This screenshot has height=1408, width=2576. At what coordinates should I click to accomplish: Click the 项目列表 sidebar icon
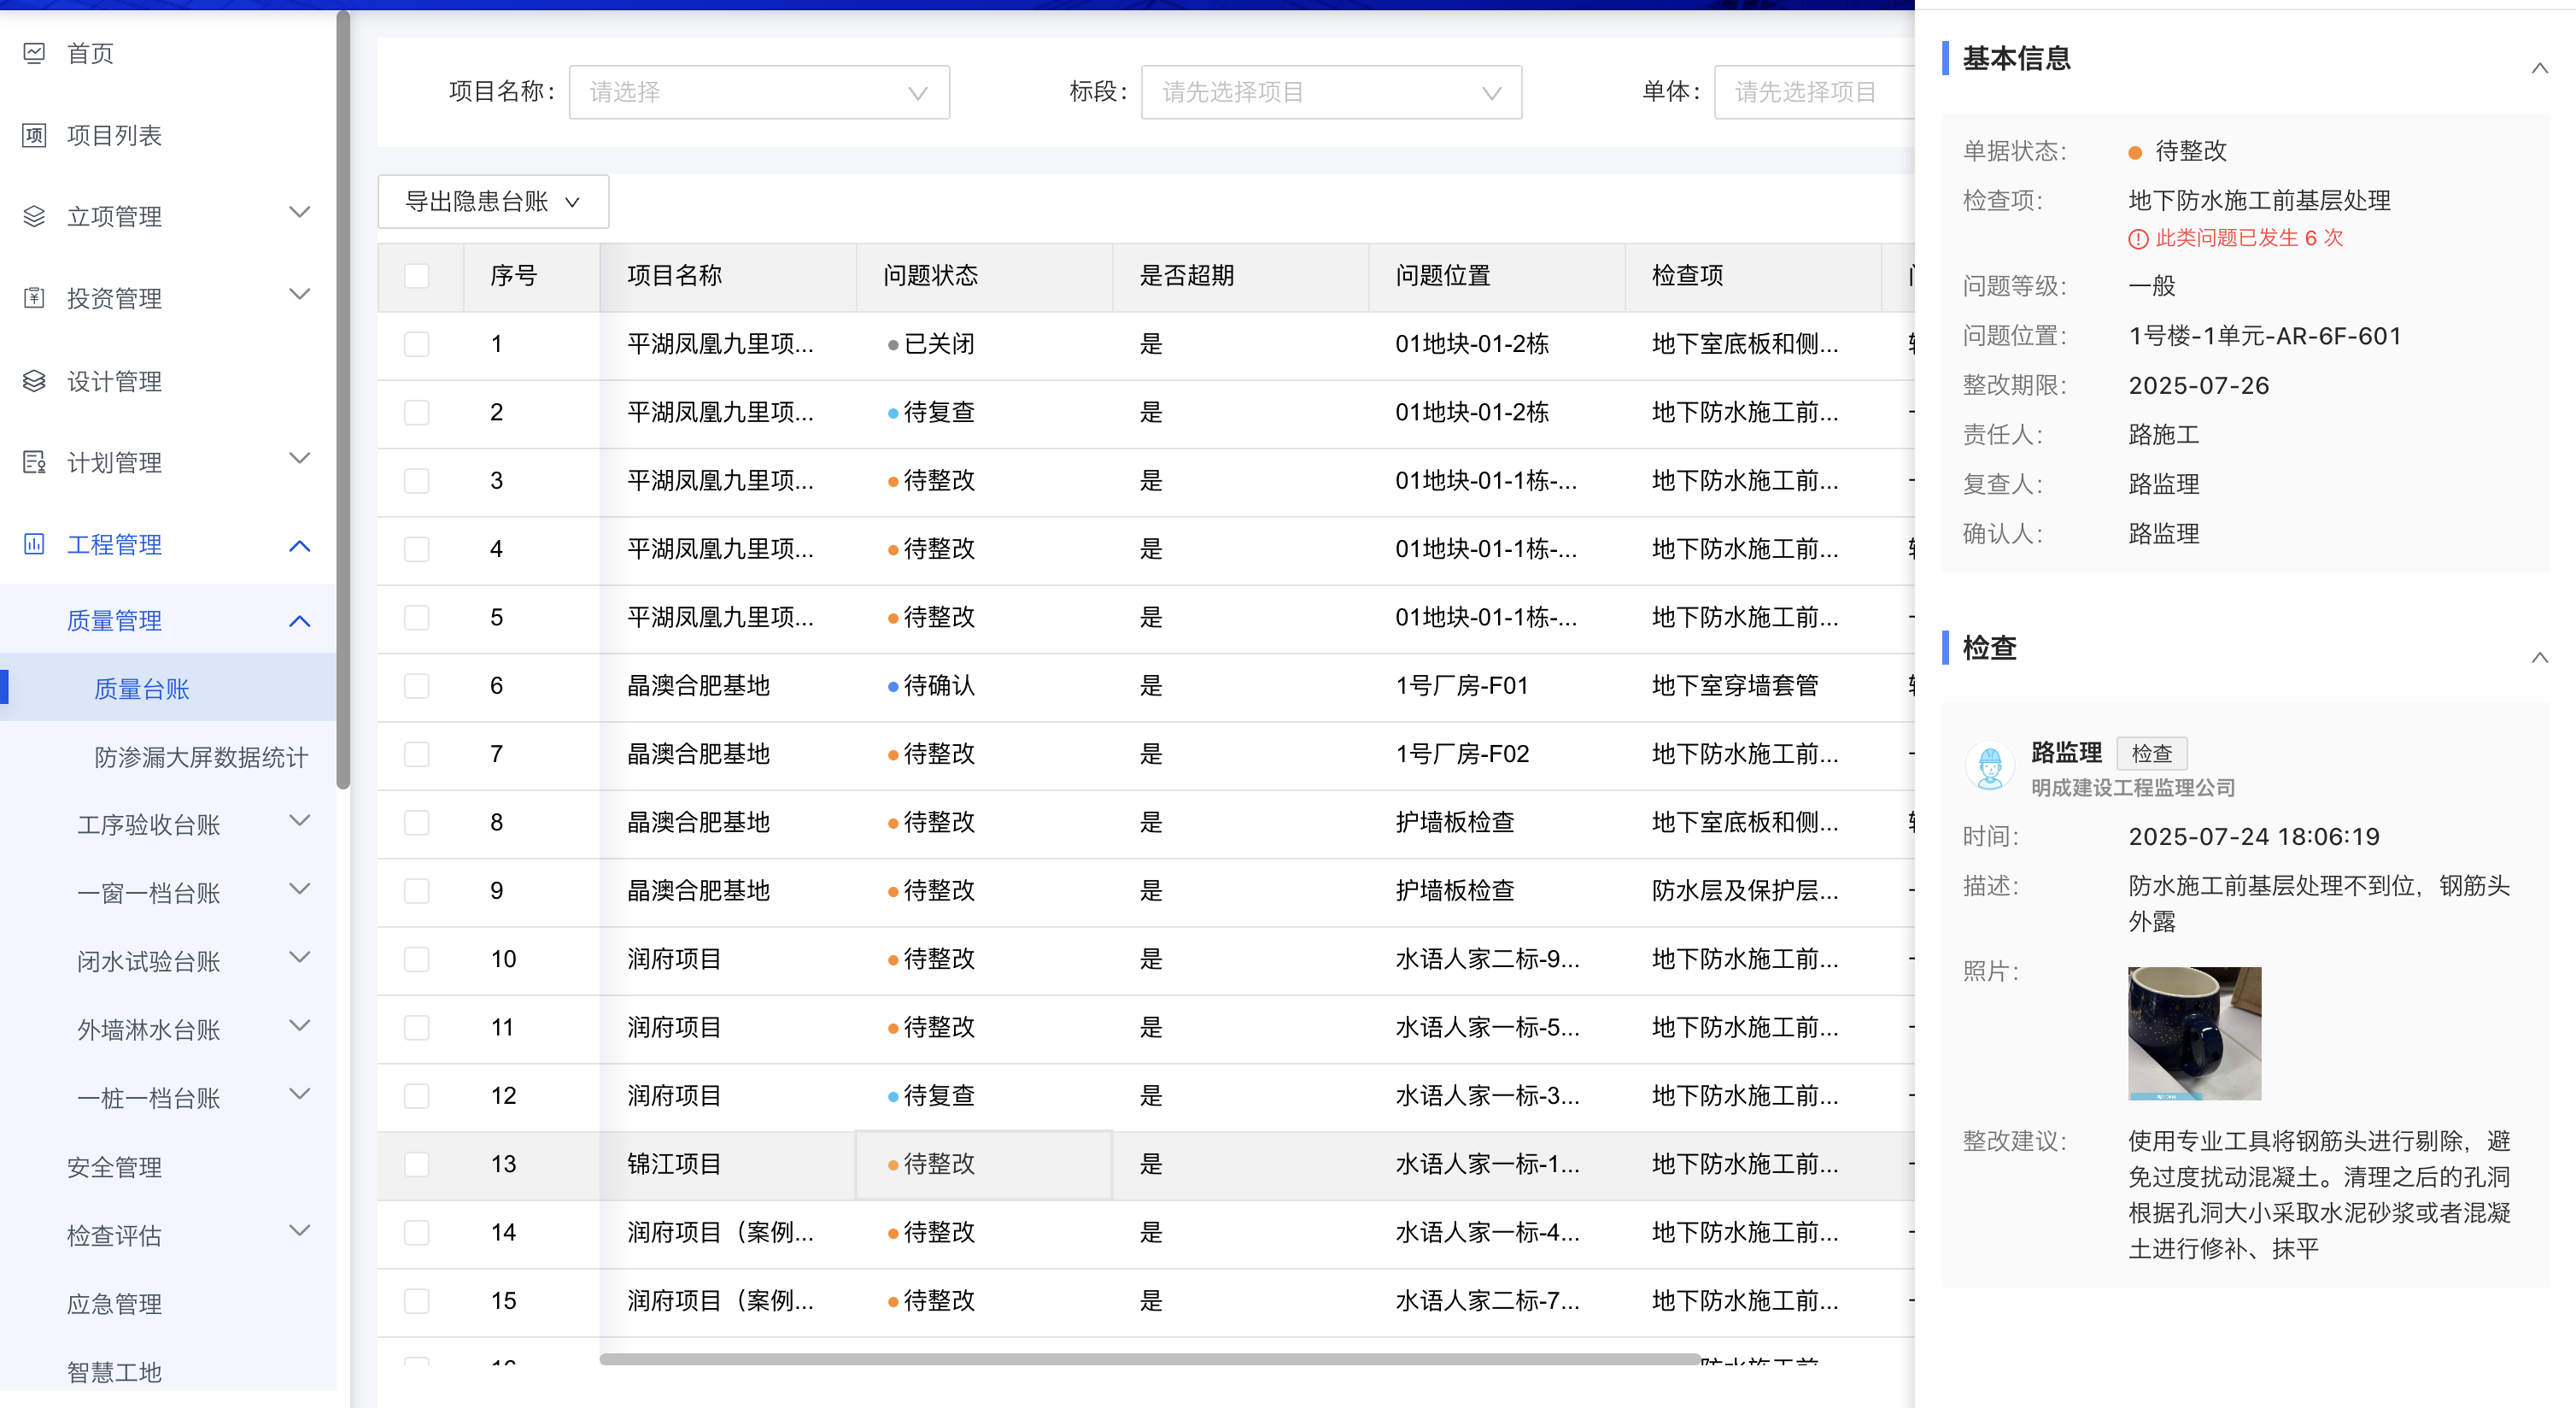point(34,135)
